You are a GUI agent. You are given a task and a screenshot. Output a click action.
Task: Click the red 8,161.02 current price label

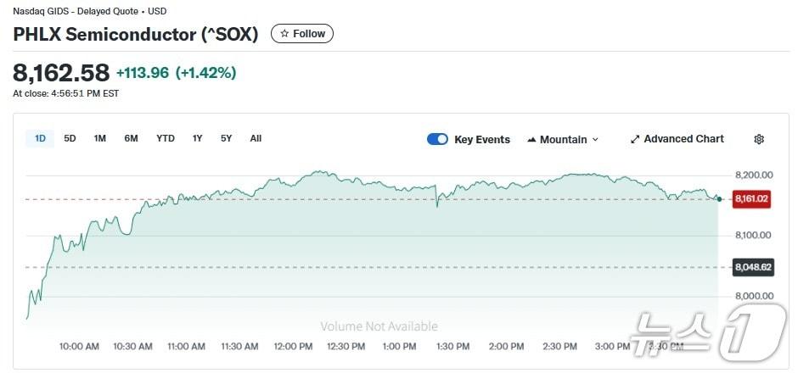click(751, 199)
